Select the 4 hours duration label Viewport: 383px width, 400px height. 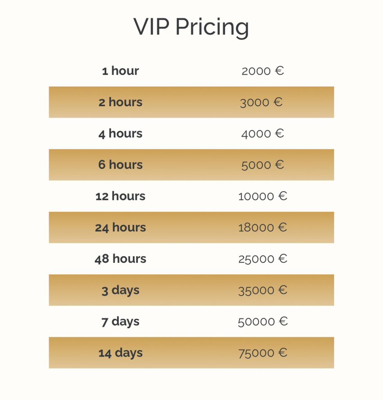[x=120, y=134]
